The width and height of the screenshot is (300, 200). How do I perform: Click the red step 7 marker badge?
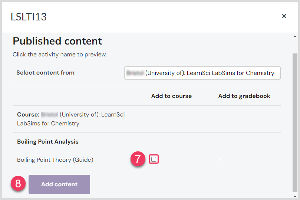[138, 159]
